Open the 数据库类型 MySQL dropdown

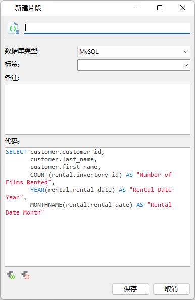point(134,51)
